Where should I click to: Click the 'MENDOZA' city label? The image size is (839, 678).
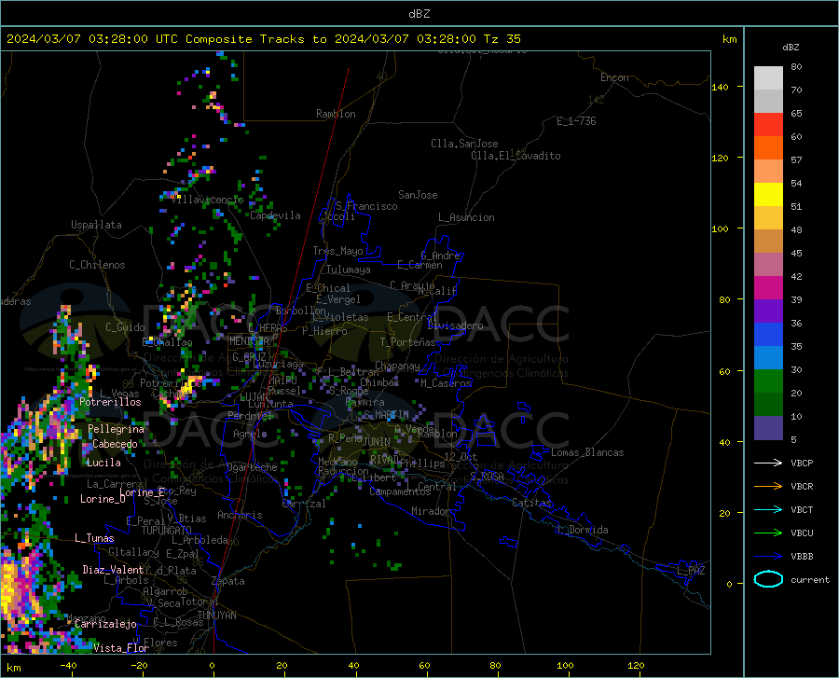[249, 341]
